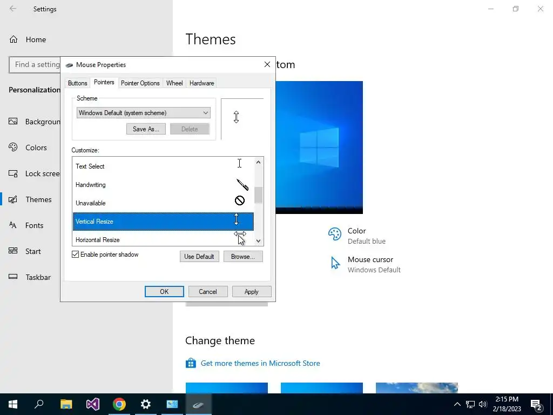Image resolution: width=553 pixels, height=415 pixels.
Task: Confirm with the OK button
Action: [x=164, y=291]
